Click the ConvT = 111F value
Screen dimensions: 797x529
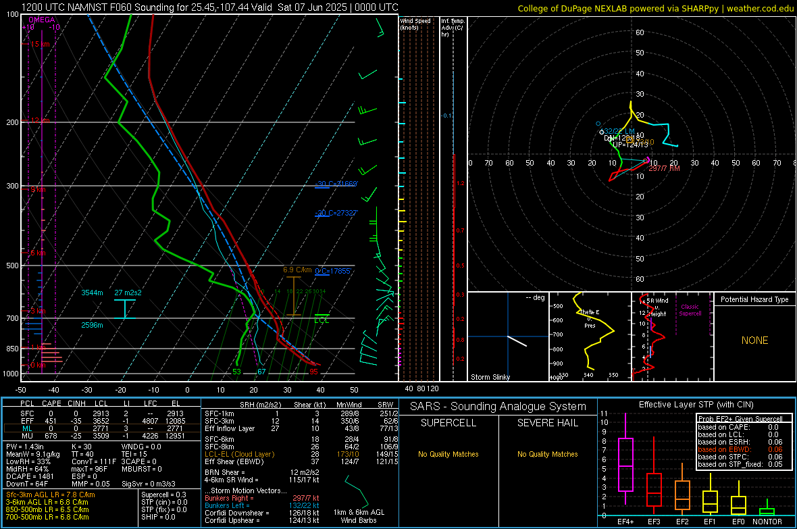pos(94,462)
